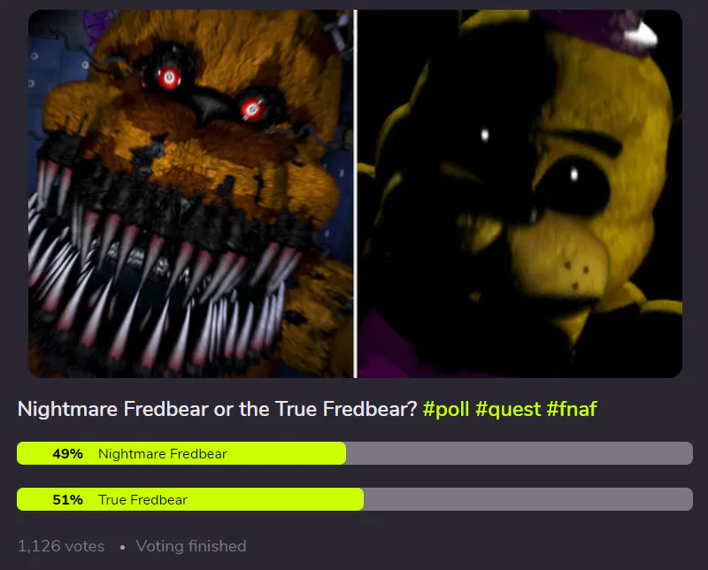This screenshot has height=570, width=708.
Task: Click the 1,126 votes count
Action: (x=61, y=546)
